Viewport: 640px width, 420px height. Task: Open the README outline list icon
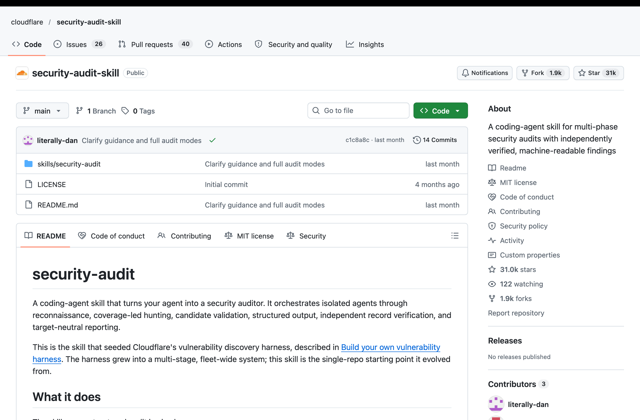(x=455, y=235)
